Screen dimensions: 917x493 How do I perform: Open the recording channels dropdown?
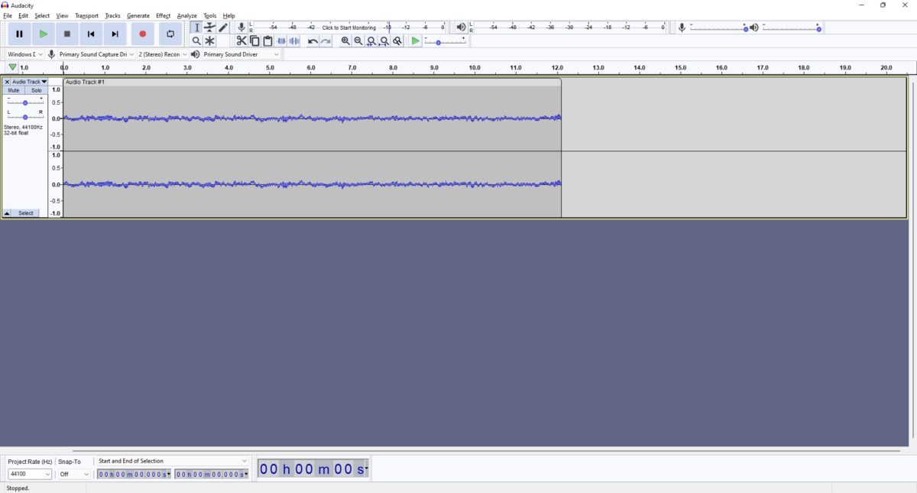(x=163, y=54)
